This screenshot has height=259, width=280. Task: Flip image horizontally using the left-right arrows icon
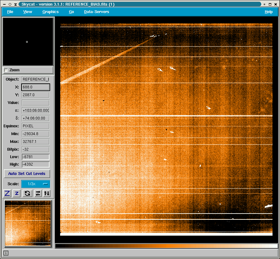click(38, 193)
